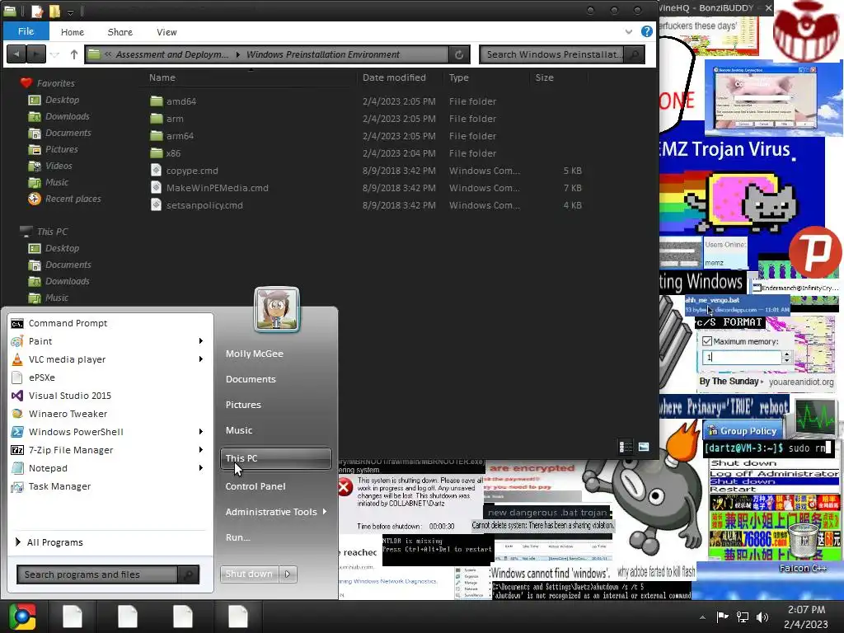Screen dimensions: 844x633
Task: Open Run... dialog
Action: 238,537
